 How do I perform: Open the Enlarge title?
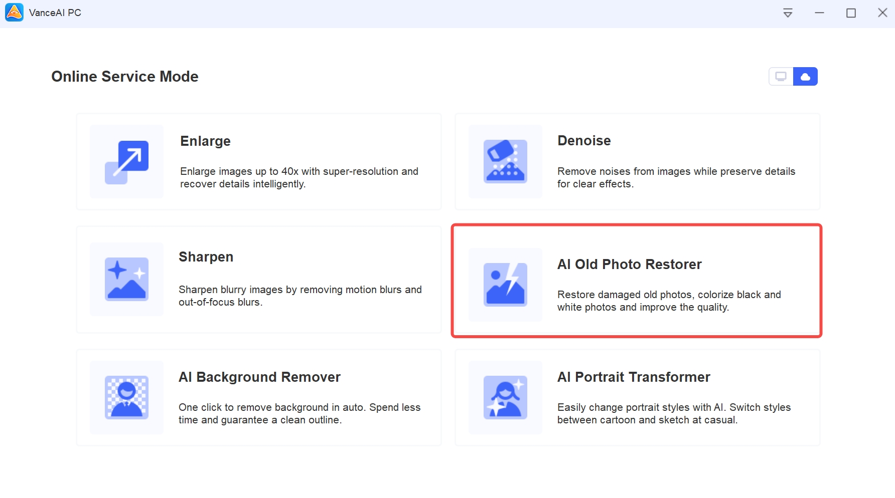[x=205, y=141]
